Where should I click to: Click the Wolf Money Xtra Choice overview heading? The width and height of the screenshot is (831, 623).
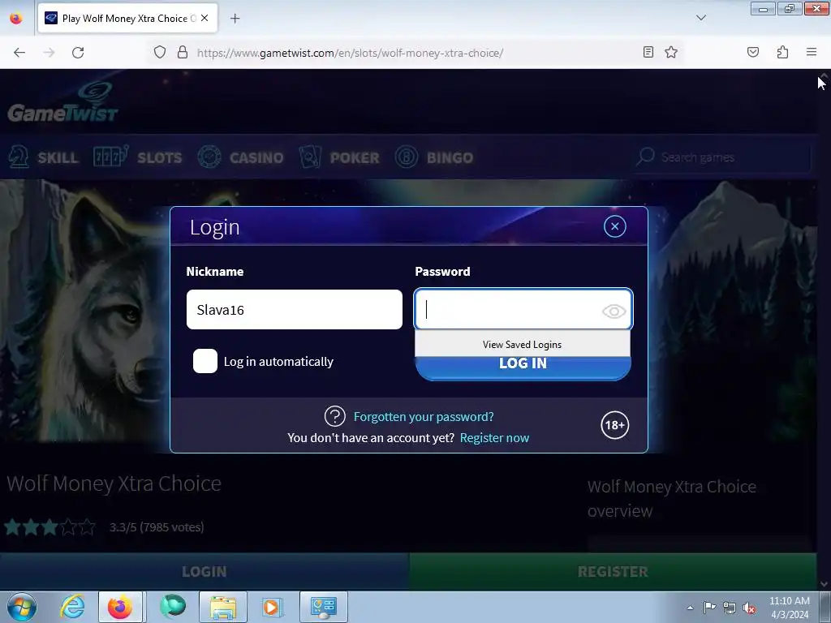[x=671, y=499]
